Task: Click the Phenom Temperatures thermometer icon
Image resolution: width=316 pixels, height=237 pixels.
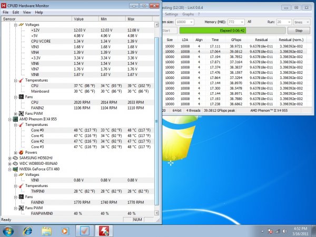Action: pyautogui.click(x=21, y=125)
